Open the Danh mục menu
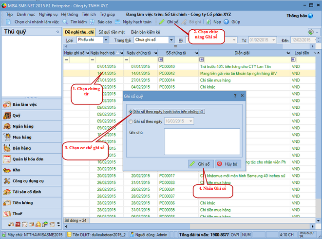The image size is (322, 239). click(x=26, y=15)
